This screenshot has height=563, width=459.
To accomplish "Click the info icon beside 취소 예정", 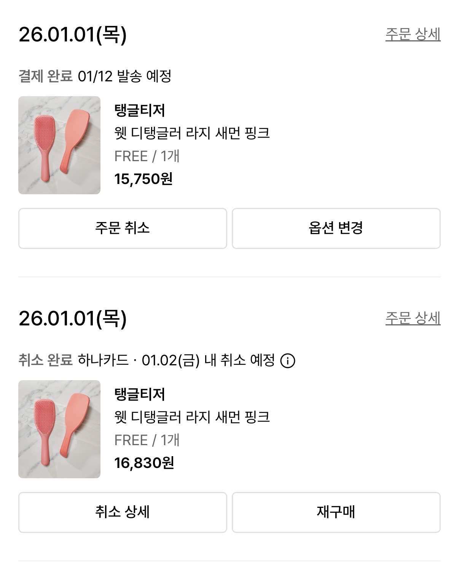I will [x=287, y=360].
